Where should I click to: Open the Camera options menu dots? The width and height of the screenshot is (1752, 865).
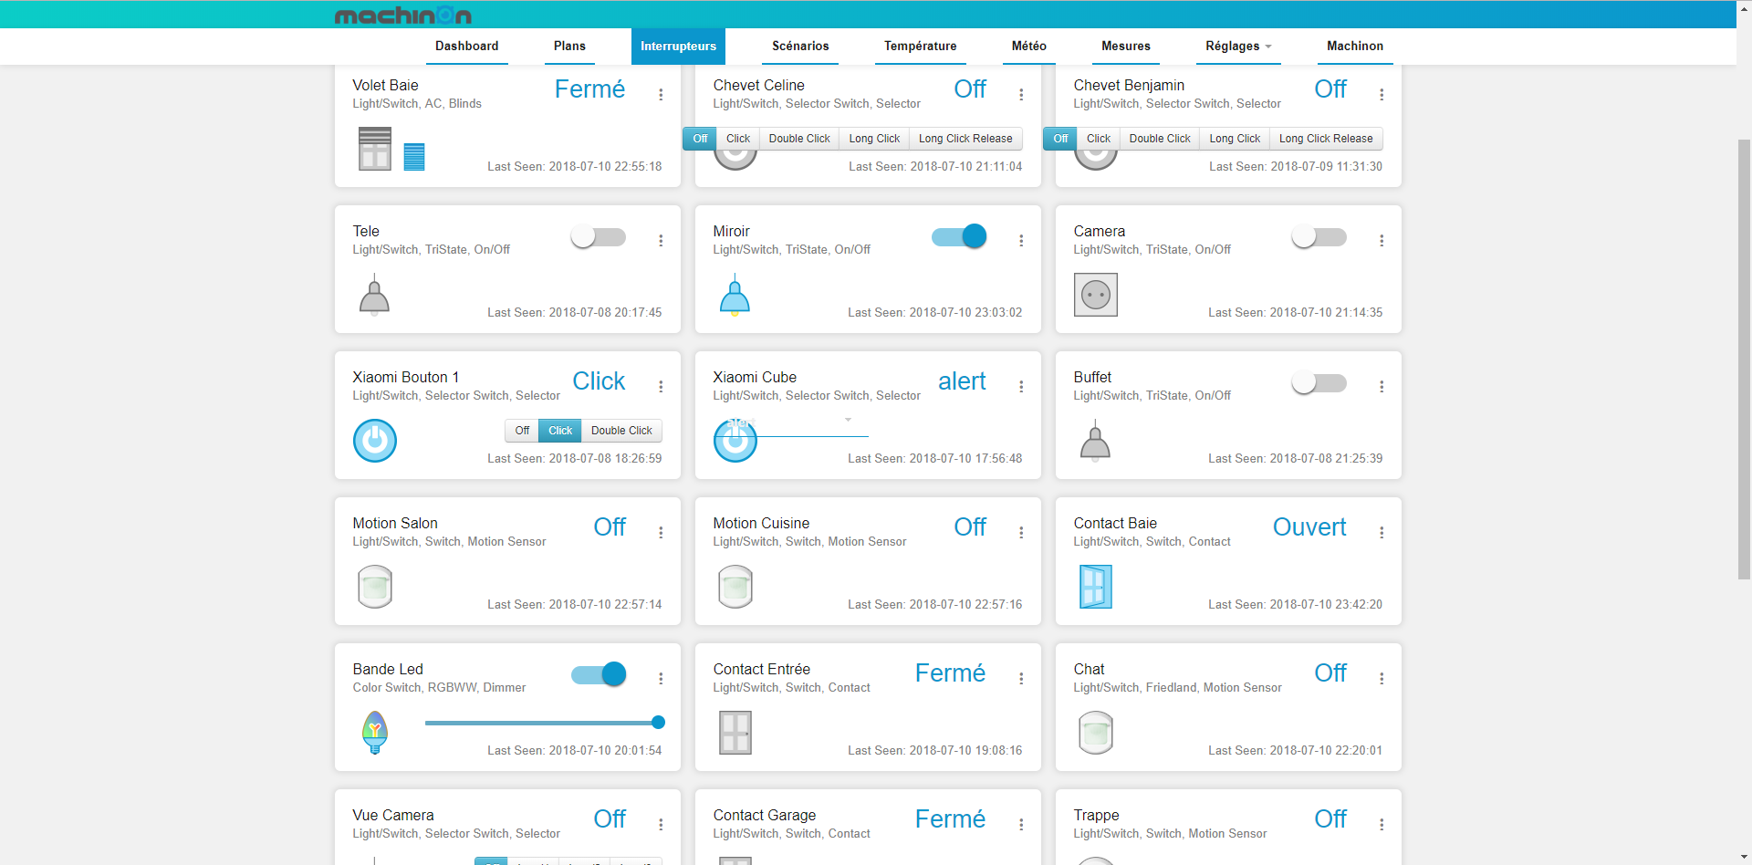[x=1382, y=240]
